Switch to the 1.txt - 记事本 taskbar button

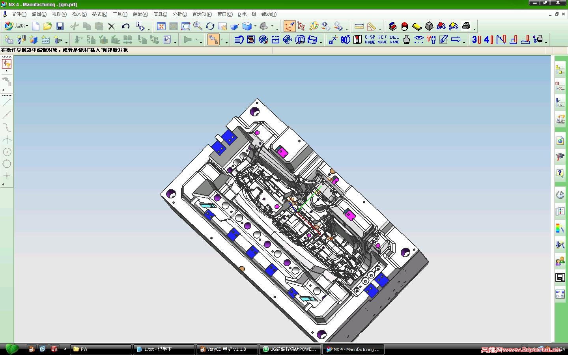164,349
